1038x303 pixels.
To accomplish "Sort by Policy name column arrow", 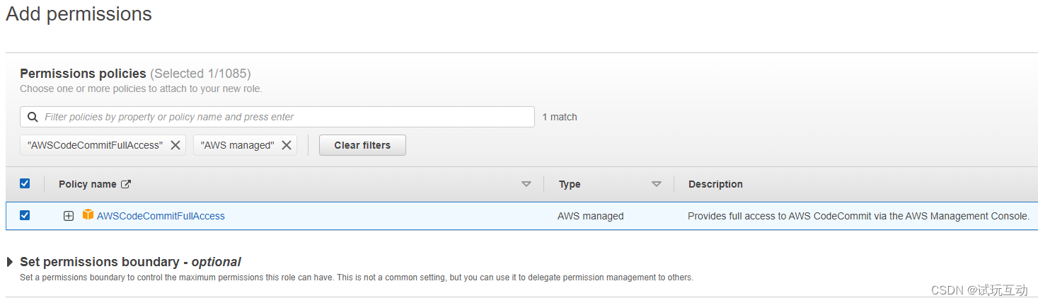I will pos(526,184).
